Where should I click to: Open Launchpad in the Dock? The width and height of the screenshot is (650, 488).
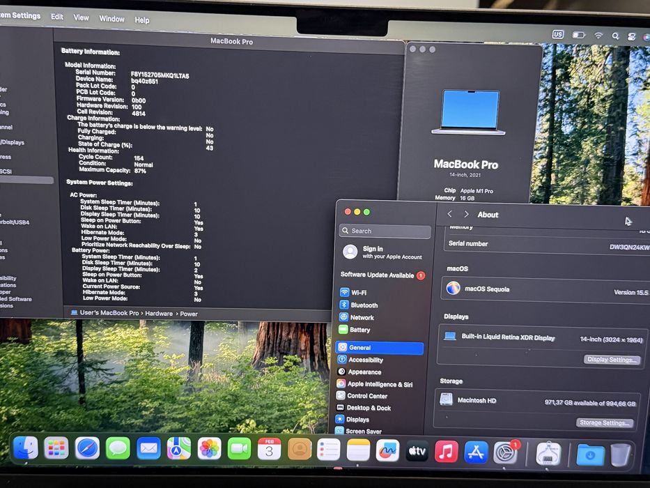click(56, 448)
